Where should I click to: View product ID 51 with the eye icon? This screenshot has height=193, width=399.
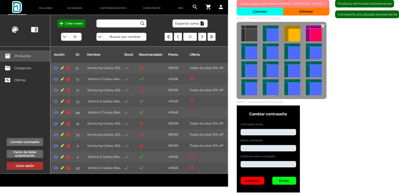click(x=56, y=79)
